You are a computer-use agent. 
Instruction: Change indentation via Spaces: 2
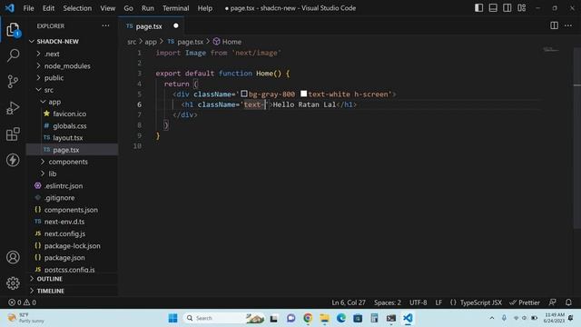388,302
